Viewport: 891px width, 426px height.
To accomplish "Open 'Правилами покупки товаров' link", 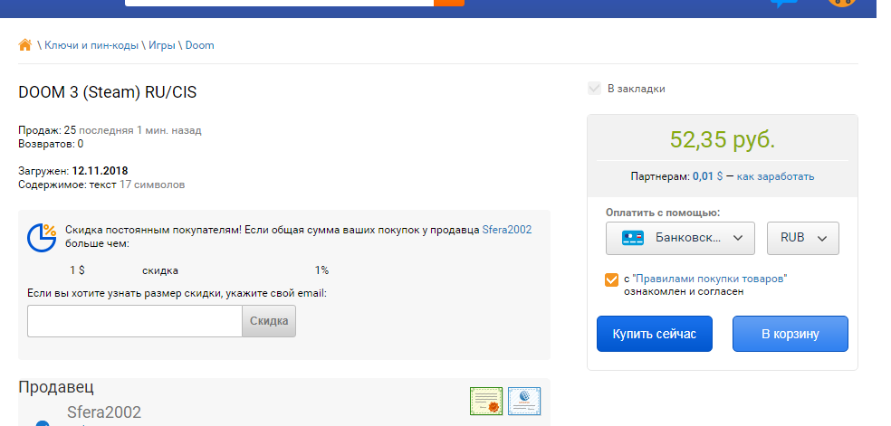I will tap(709, 279).
